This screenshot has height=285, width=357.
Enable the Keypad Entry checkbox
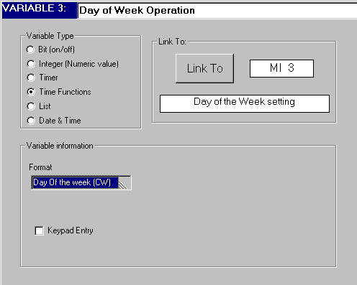(39, 230)
